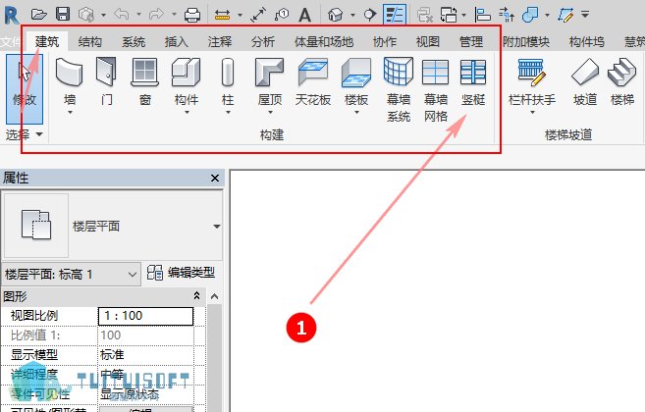Click the 视图比例 value field 1 : 100
The width and height of the screenshot is (645, 412).
click(145, 316)
